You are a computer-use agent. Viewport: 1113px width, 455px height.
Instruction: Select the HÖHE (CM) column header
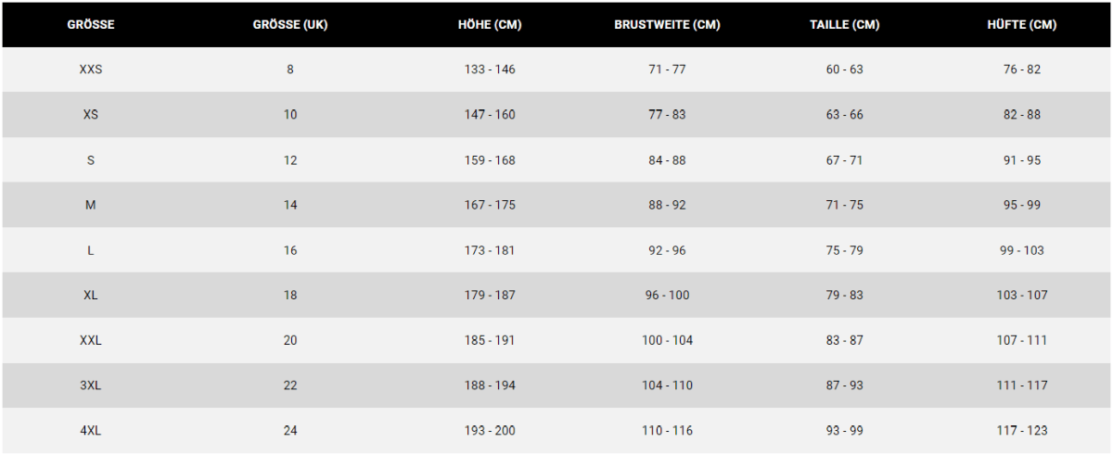(x=490, y=25)
